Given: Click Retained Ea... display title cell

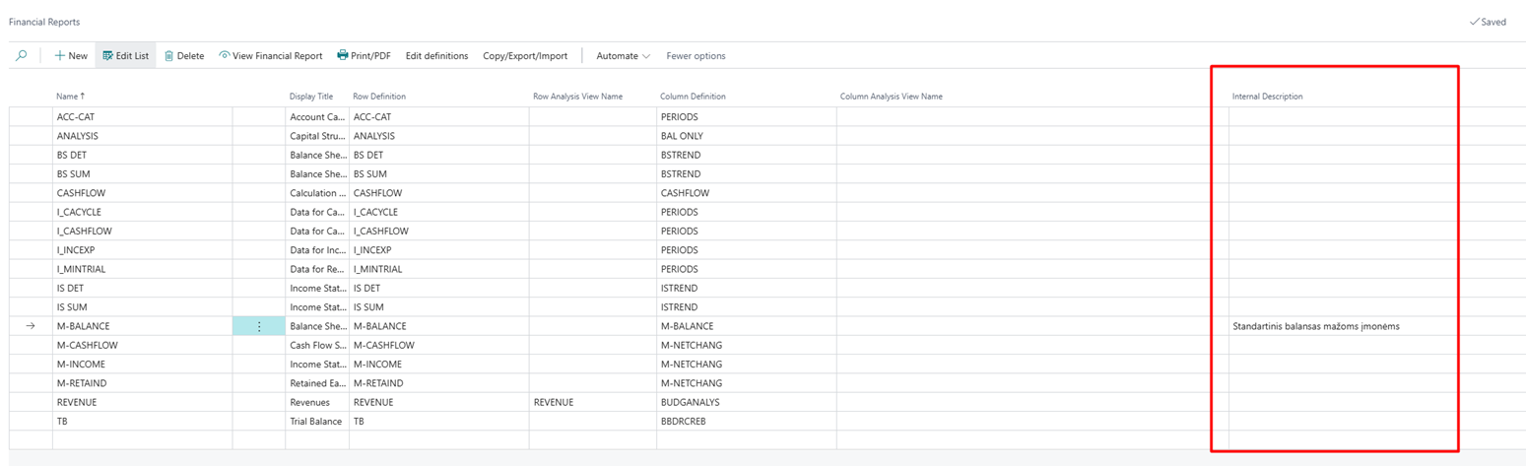Looking at the screenshot, I should click(317, 383).
